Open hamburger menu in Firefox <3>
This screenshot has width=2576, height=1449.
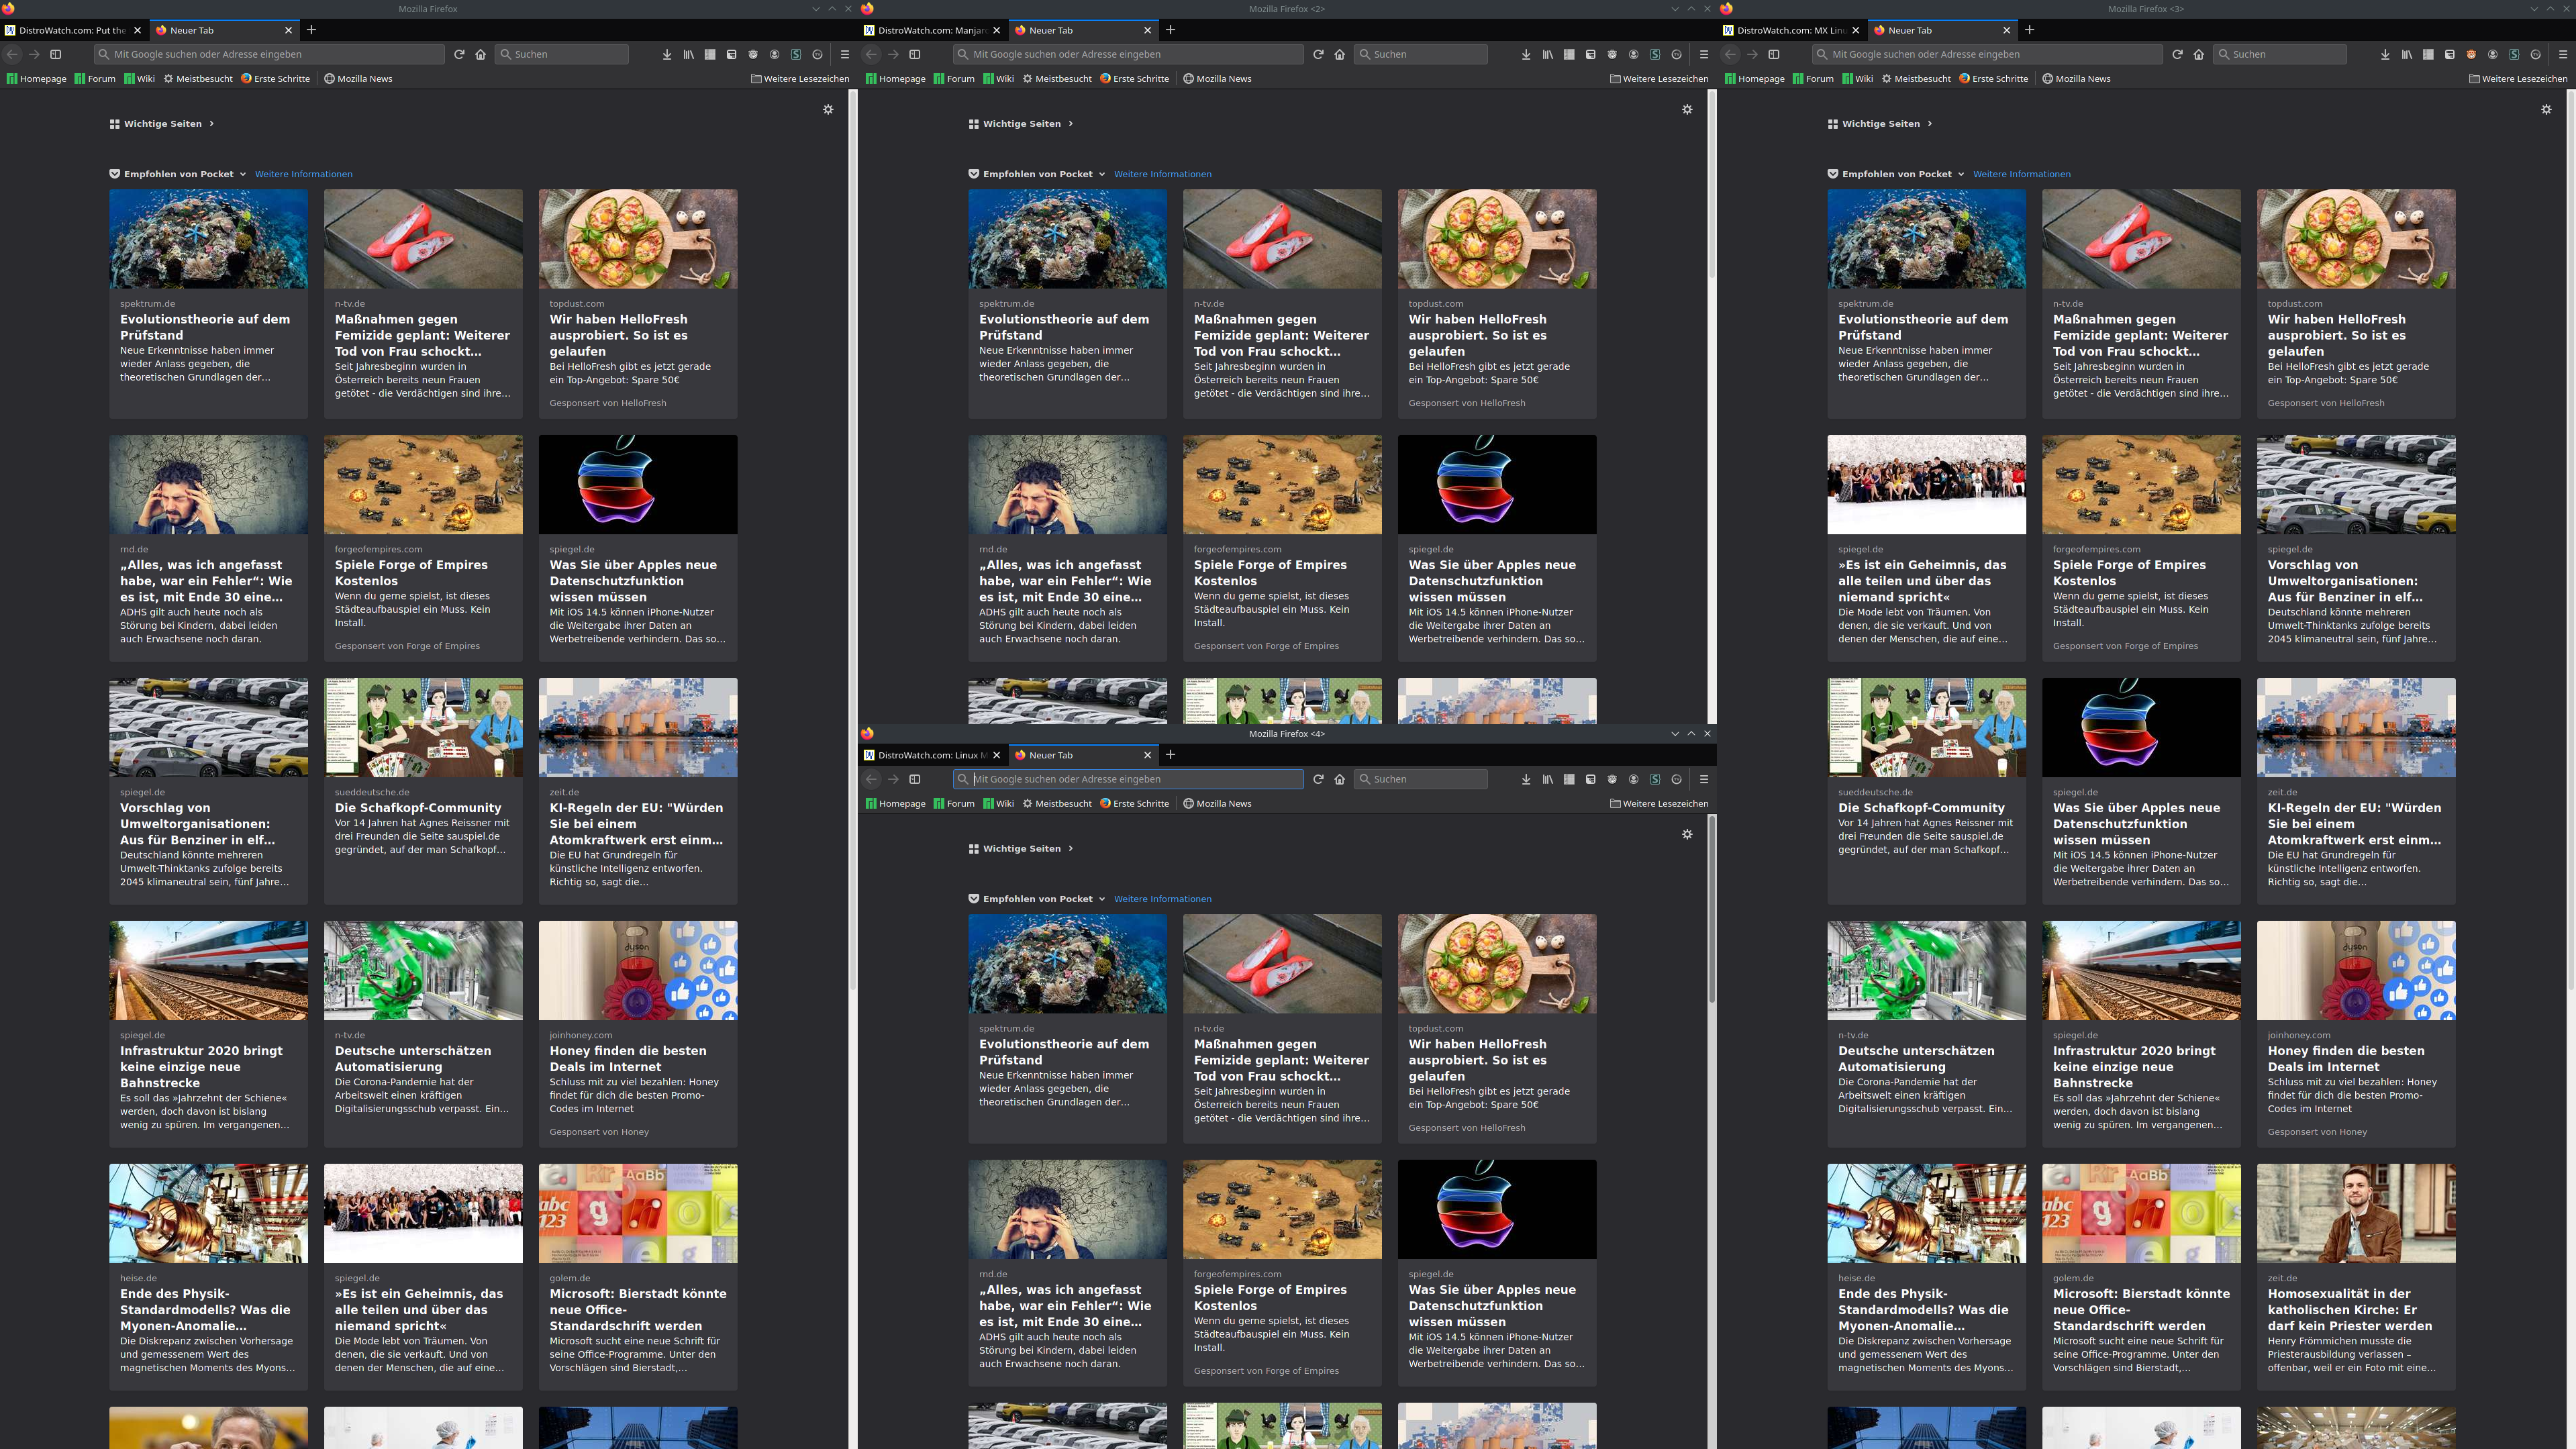tap(2563, 54)
